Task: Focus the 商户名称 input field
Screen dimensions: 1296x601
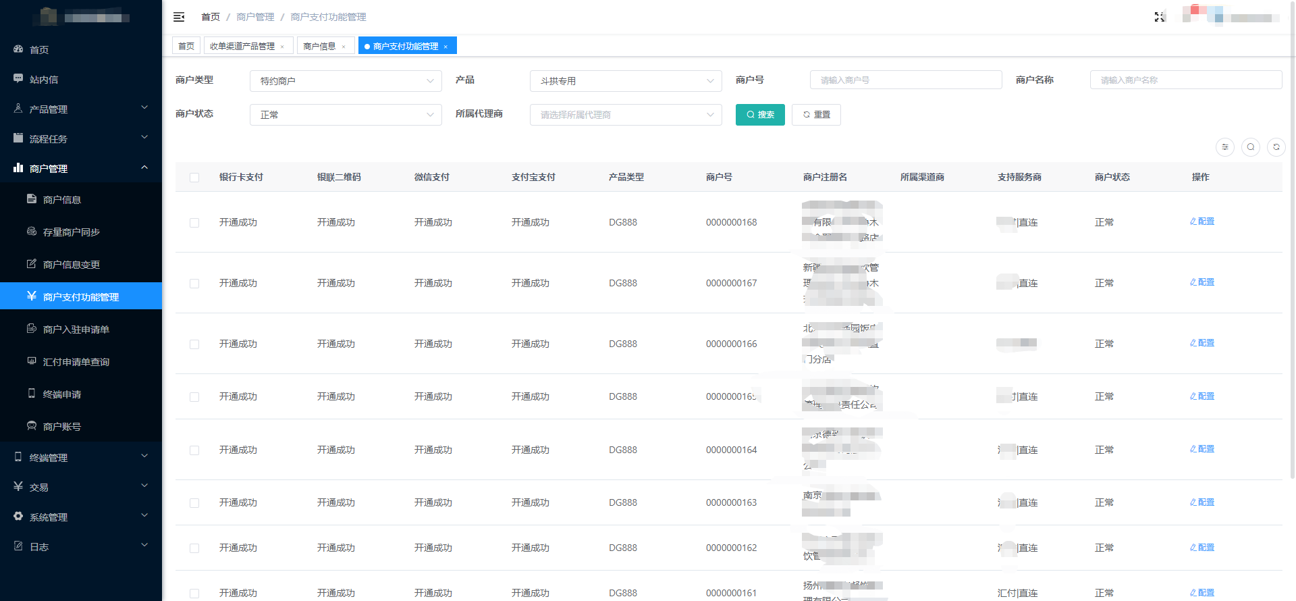Action: point(1186,80)
